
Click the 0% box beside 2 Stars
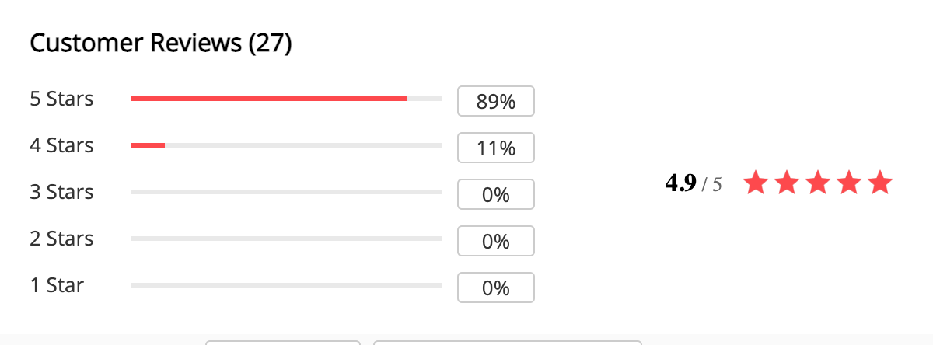[496, 241]
